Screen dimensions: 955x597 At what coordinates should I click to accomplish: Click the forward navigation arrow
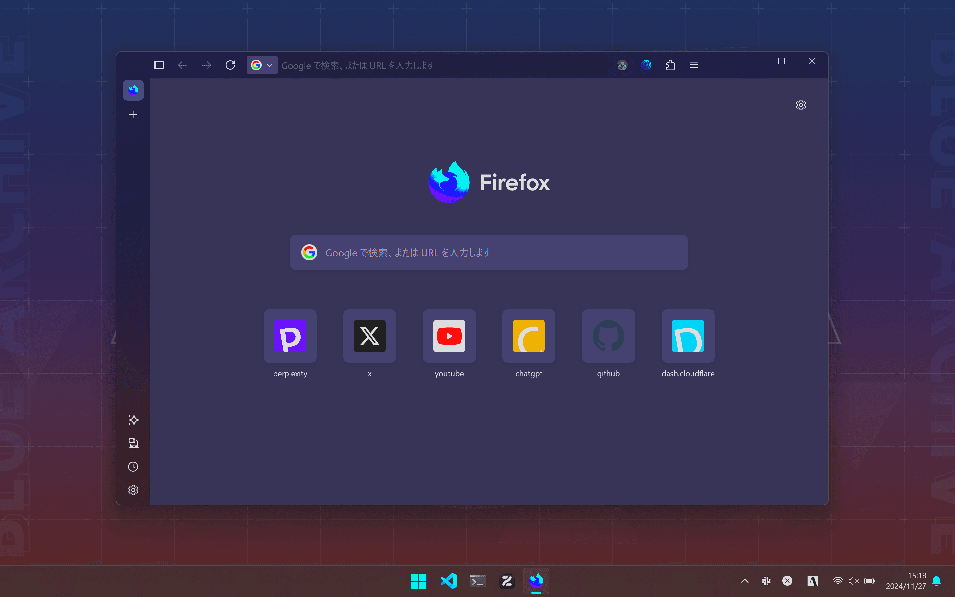click(206, 65)
